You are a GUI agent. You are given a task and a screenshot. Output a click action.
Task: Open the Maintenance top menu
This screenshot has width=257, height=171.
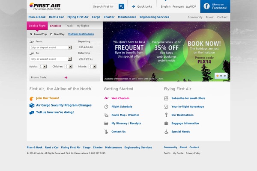(x=127, y=17)
